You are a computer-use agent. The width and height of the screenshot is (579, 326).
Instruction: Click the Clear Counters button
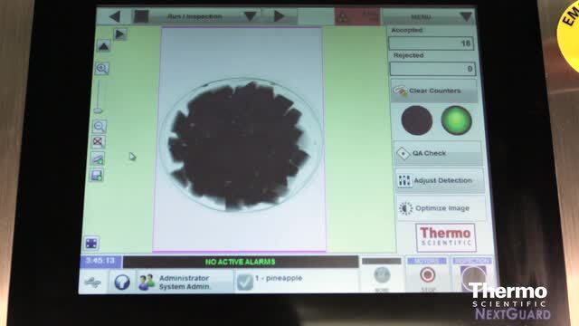[x=434, y=91]
